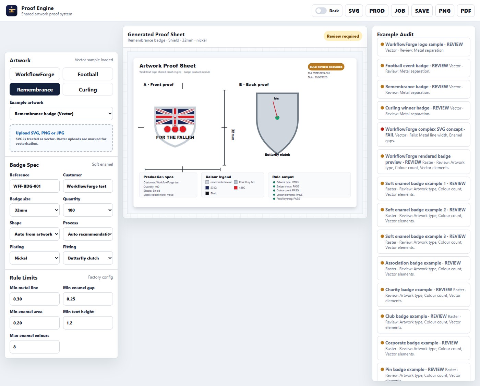Viewport: 480px width, 386px height.
Task: Open the Example artwork dropdown
Action: tap(61, 114)
